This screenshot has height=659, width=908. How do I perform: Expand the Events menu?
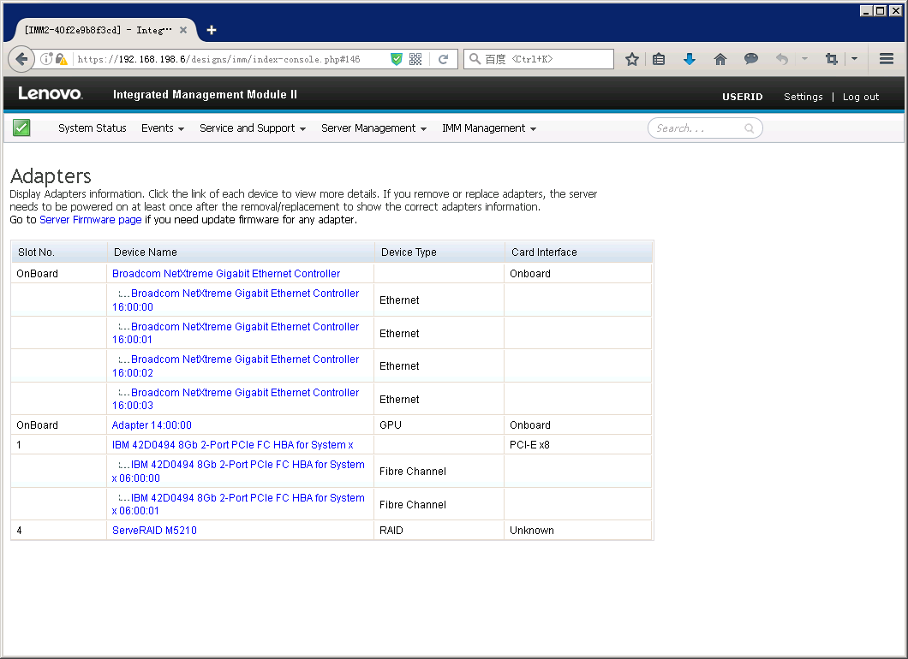point(162,128)
